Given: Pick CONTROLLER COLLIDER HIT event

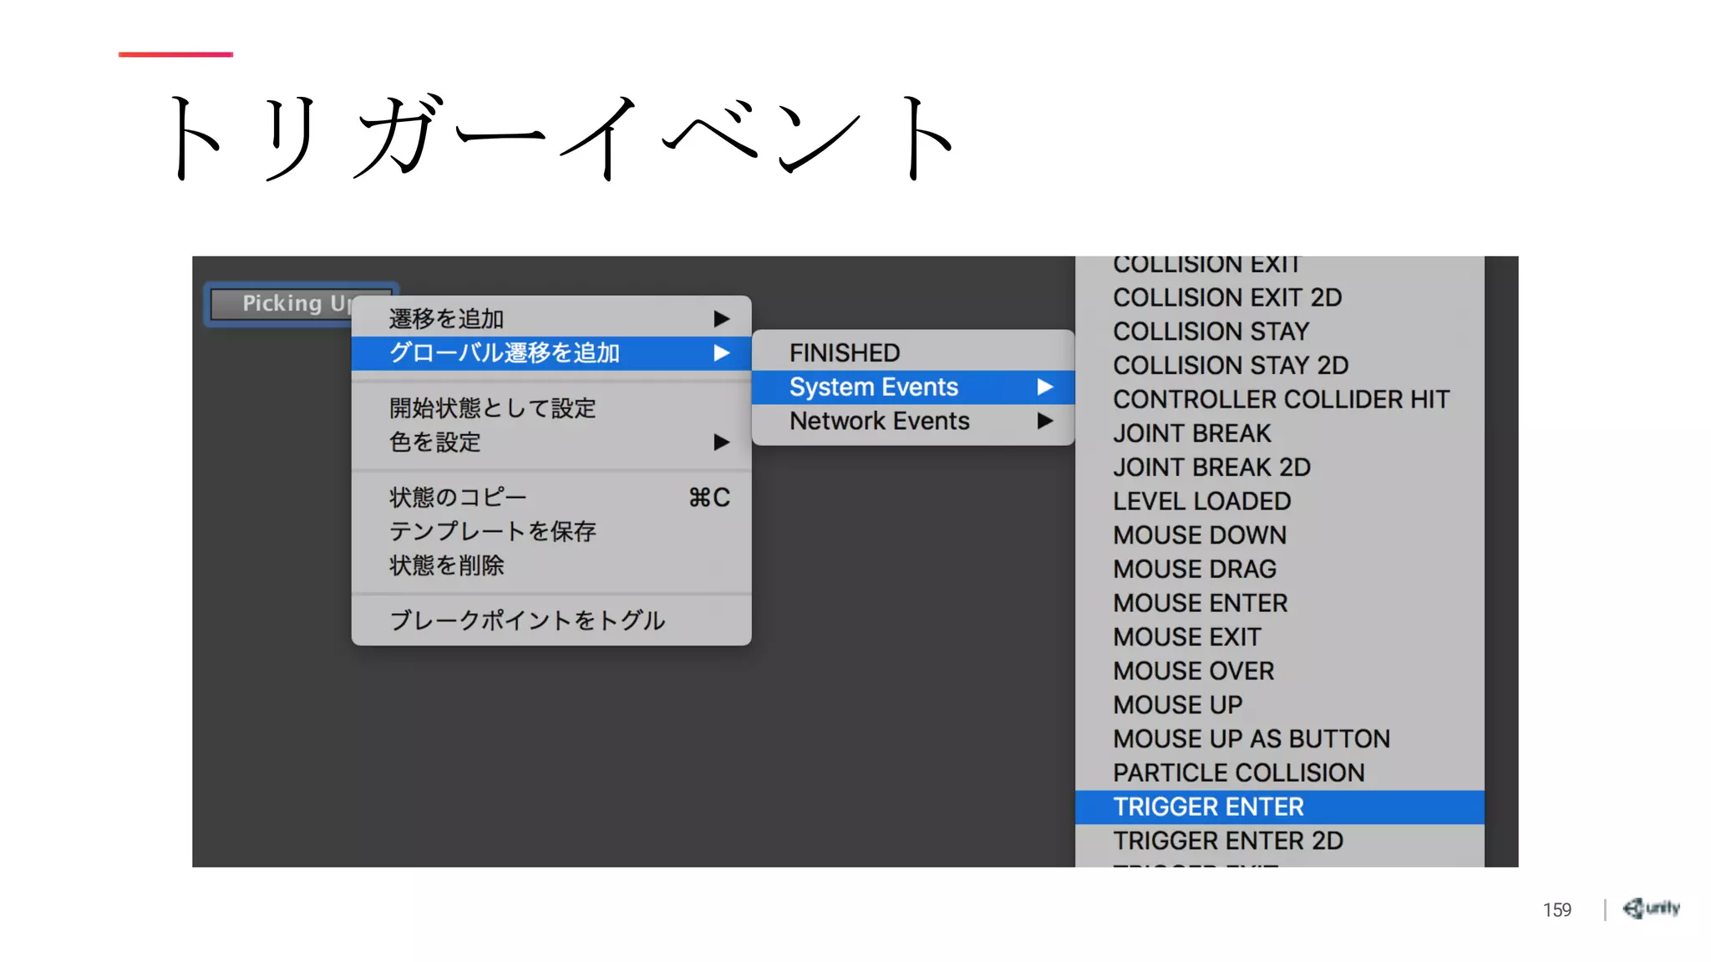Looking at the screenshot, I should [x=1280, y=400].
